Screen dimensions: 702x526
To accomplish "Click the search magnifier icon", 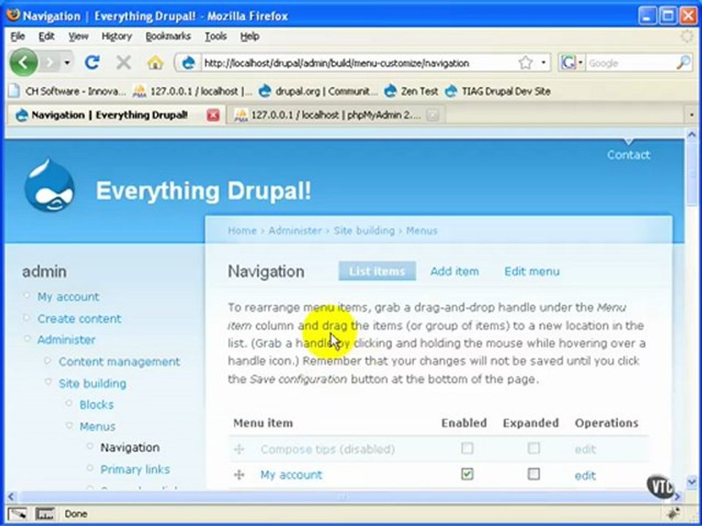I will (683, 63).
